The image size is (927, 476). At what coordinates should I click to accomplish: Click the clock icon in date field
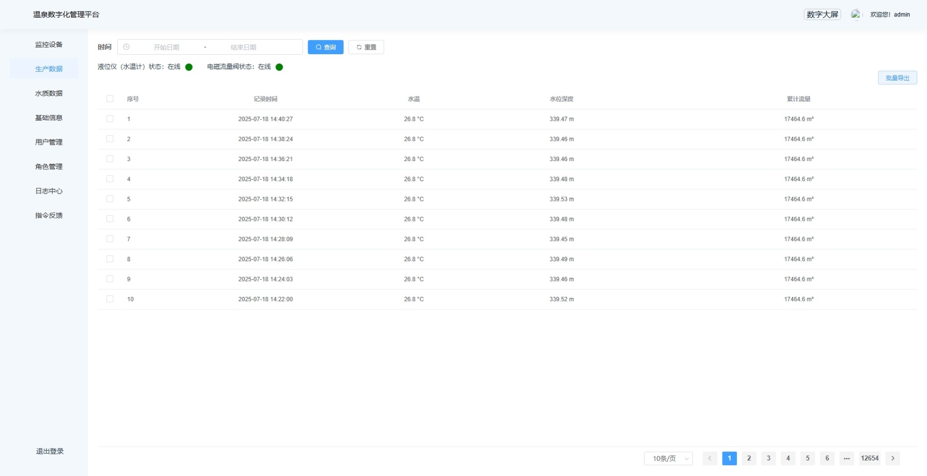pos(127,47)
